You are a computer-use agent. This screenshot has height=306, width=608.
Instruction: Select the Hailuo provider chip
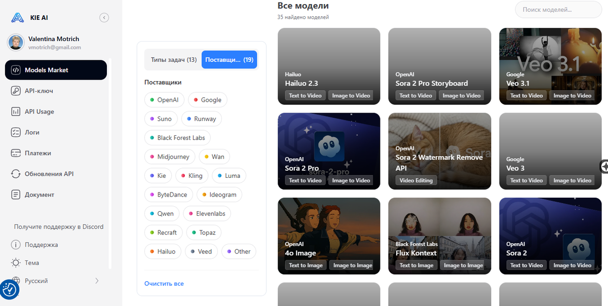163,251
